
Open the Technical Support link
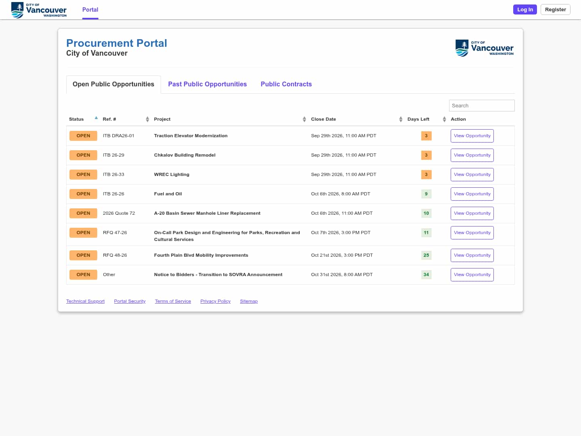tap(85, 301)
